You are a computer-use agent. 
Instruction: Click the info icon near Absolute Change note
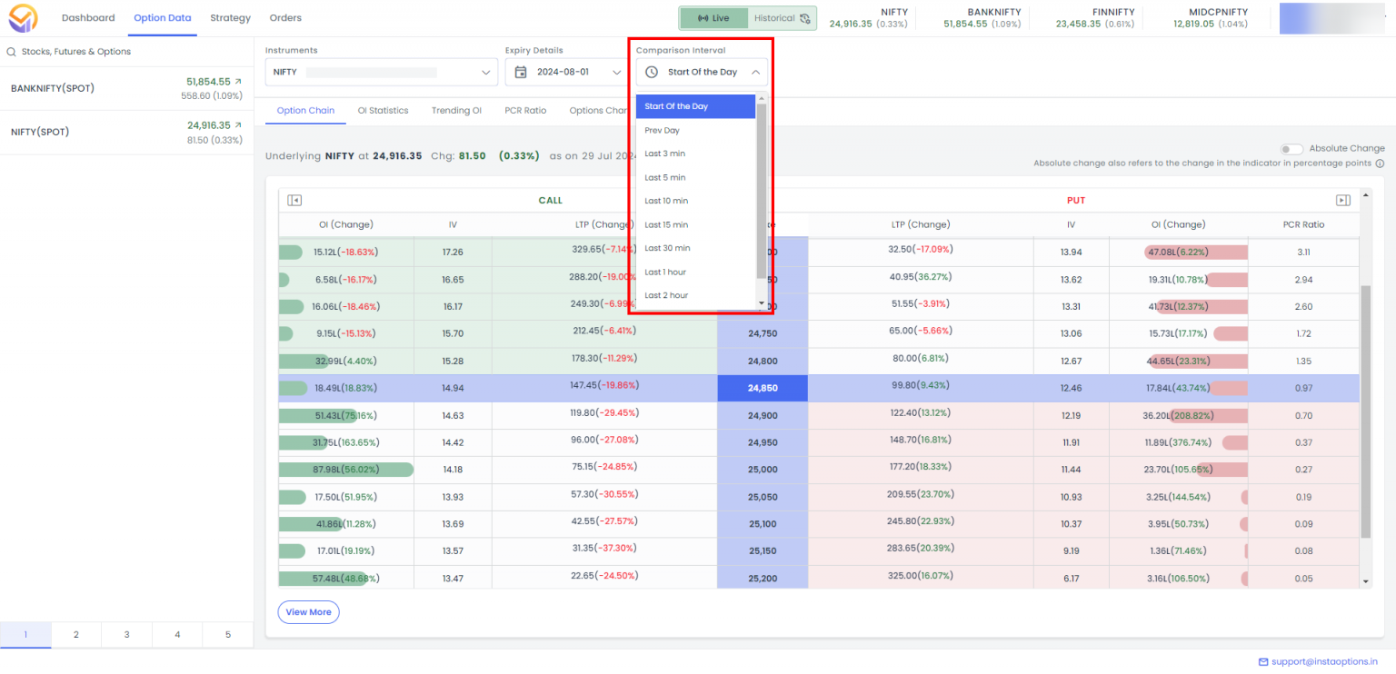(x=1381, y=164)
